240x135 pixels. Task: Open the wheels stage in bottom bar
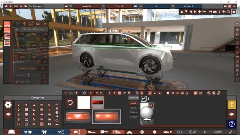point(142,132)
